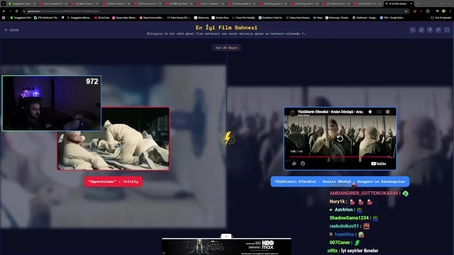Screen dimensions: 454x255
Task: Open the browser profile avatar
Action: (443, 11)
